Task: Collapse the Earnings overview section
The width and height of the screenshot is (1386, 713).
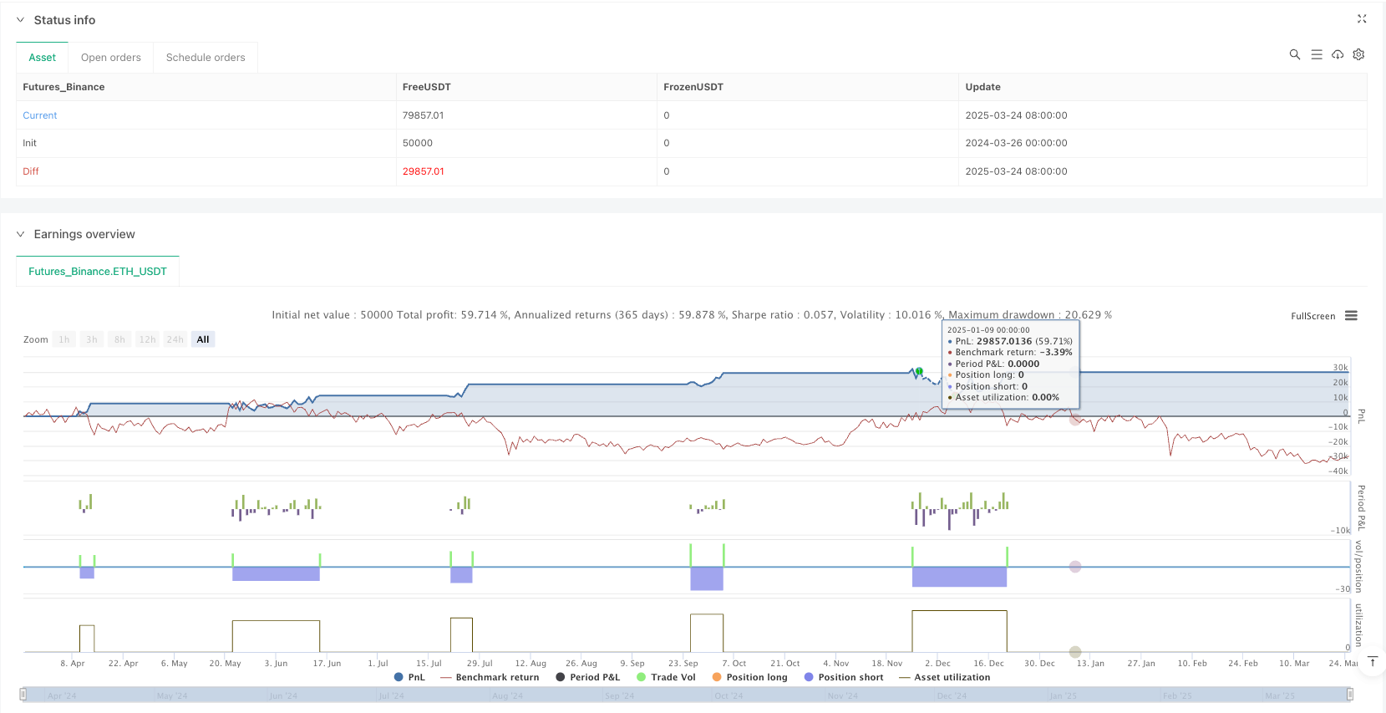Action: pyautogui.click(x=21, y=234)
